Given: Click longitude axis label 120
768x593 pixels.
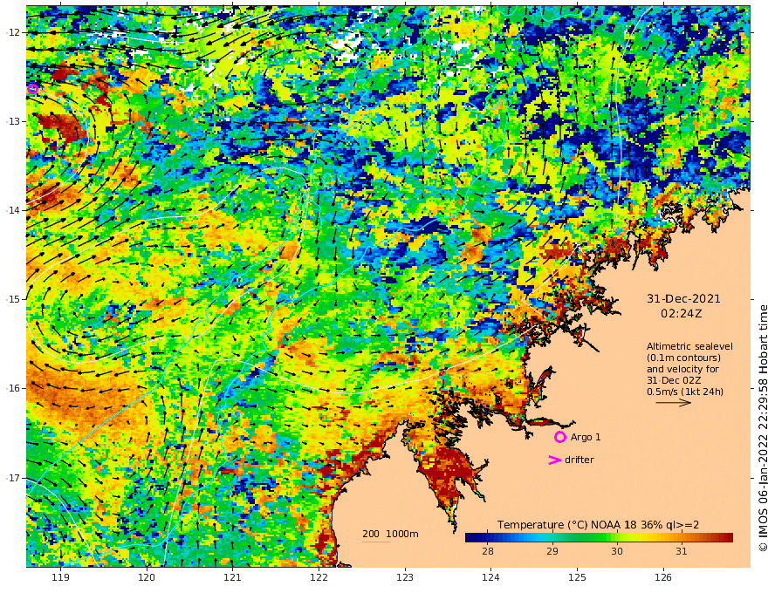Looking at the screenshot, I should (x=147, y=577).
